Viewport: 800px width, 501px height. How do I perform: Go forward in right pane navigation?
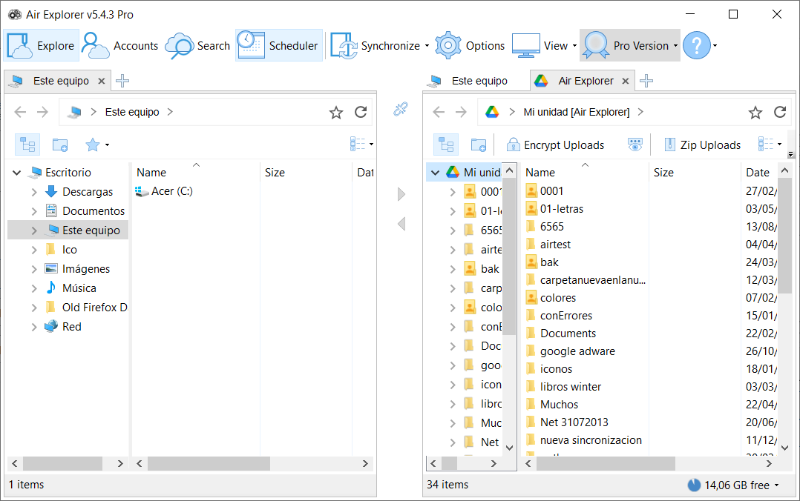click(461, 112)
